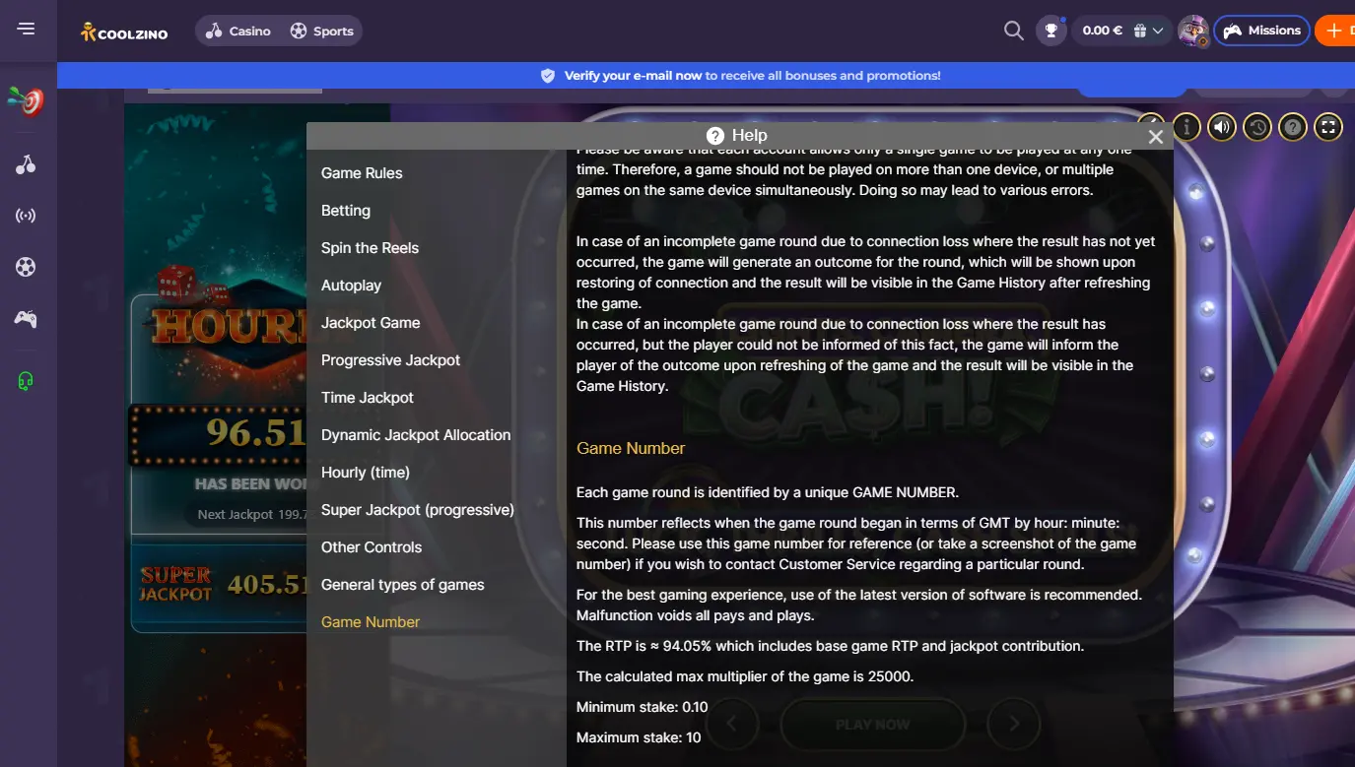The width and height of the screenshot is (1355, 767).
Task: Click the Verify your e-mail now link
Action: (633, 76)
